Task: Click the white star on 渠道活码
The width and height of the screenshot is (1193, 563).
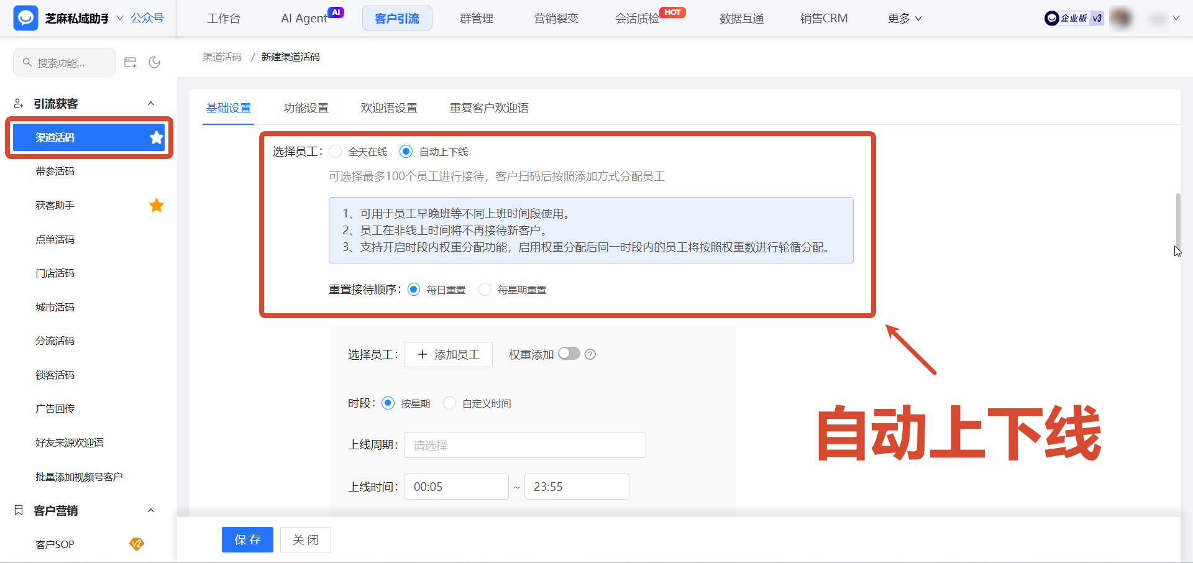Action: (157, 137)
